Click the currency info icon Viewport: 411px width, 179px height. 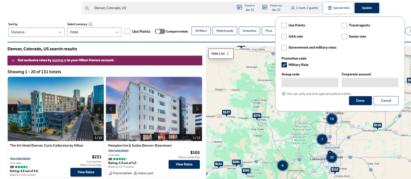pyautogui.click(x=90, y=24)
